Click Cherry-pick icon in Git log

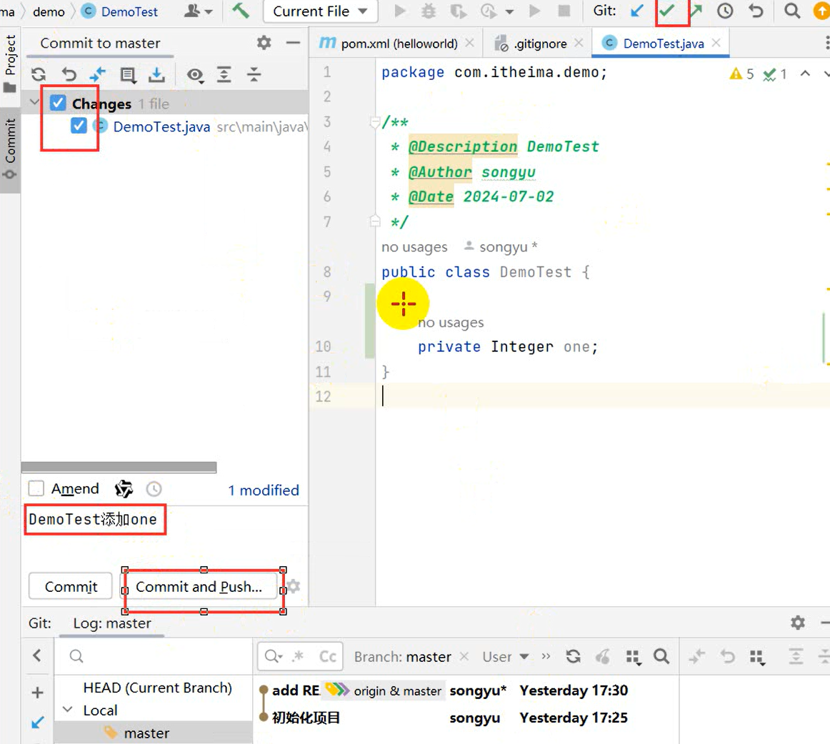603,657
